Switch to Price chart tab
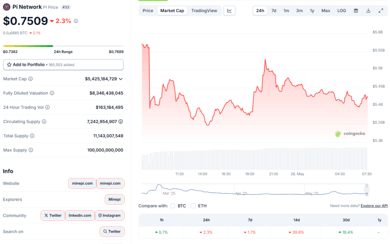 (148, 11)
